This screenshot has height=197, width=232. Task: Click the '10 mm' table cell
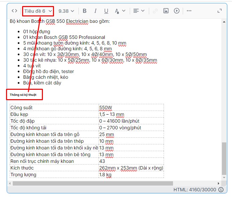[131, 141]
